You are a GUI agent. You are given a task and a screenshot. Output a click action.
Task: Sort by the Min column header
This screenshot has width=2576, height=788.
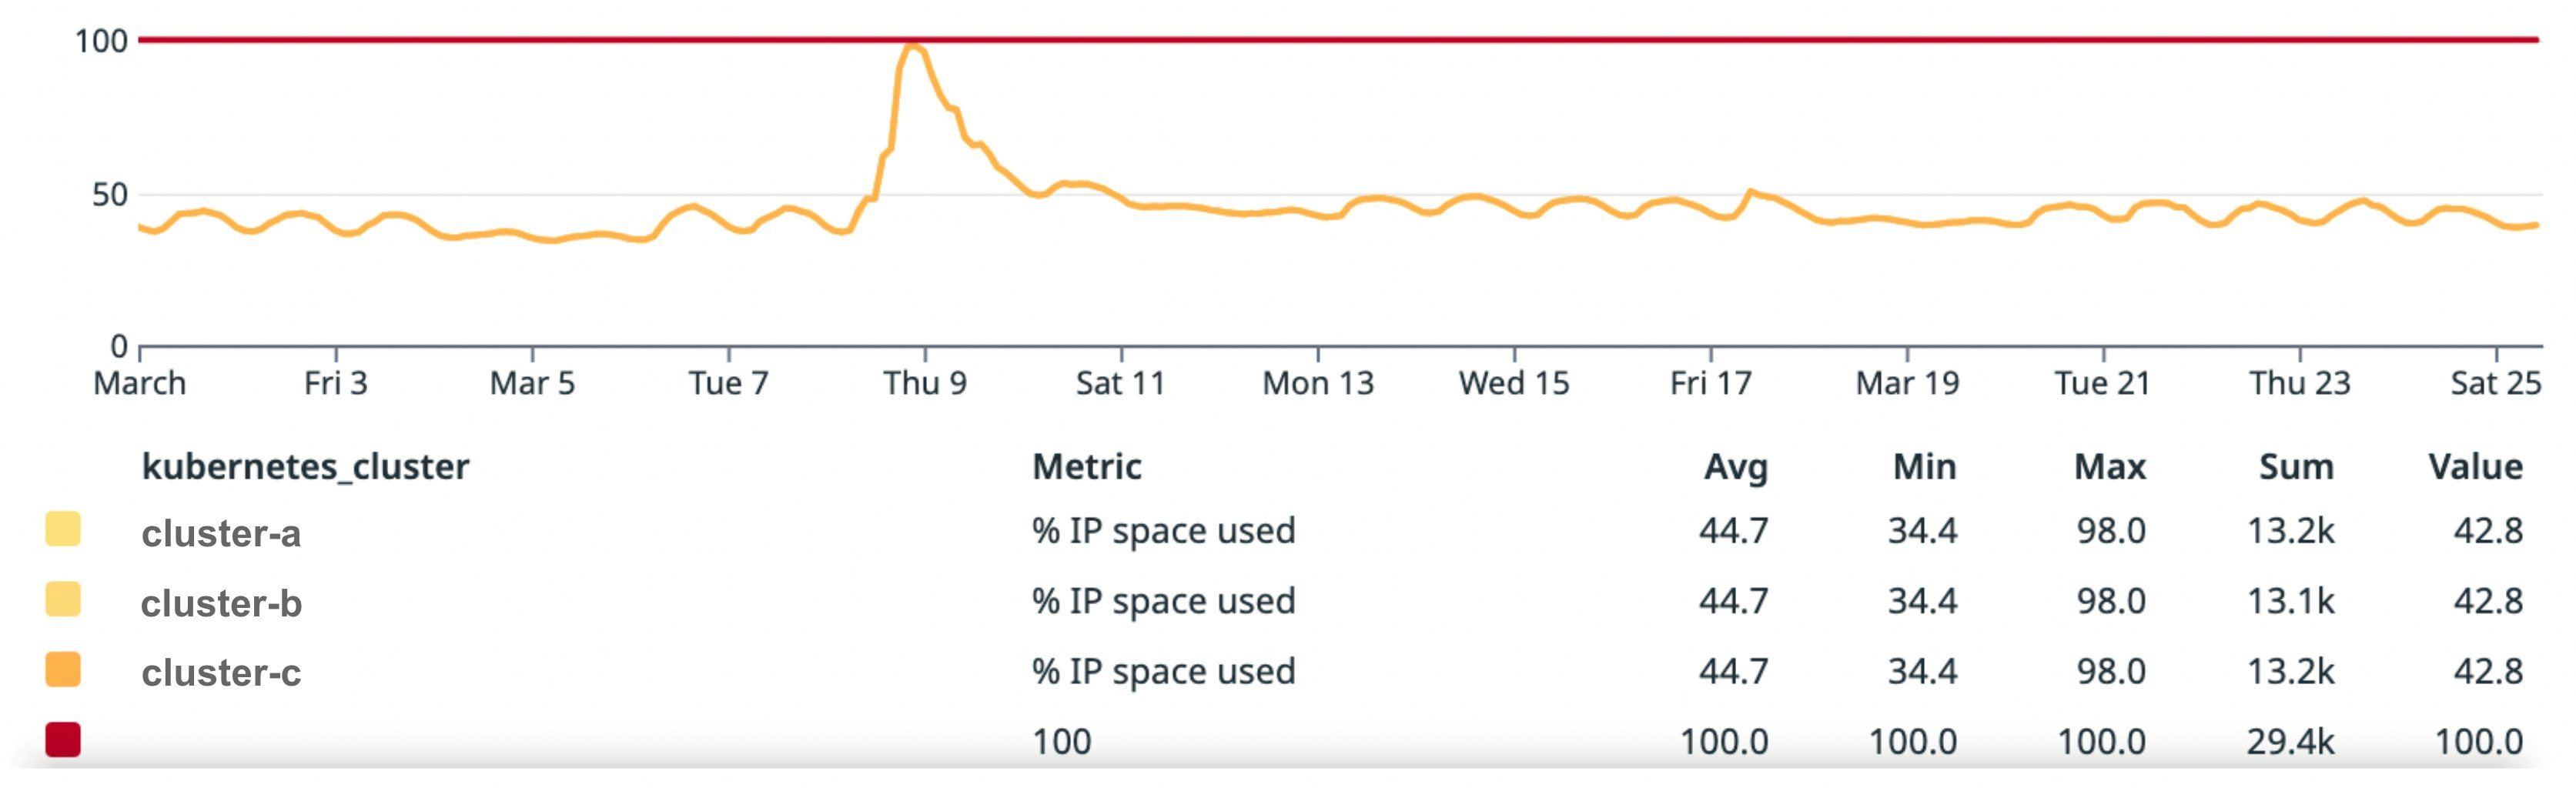point(1923,467)
